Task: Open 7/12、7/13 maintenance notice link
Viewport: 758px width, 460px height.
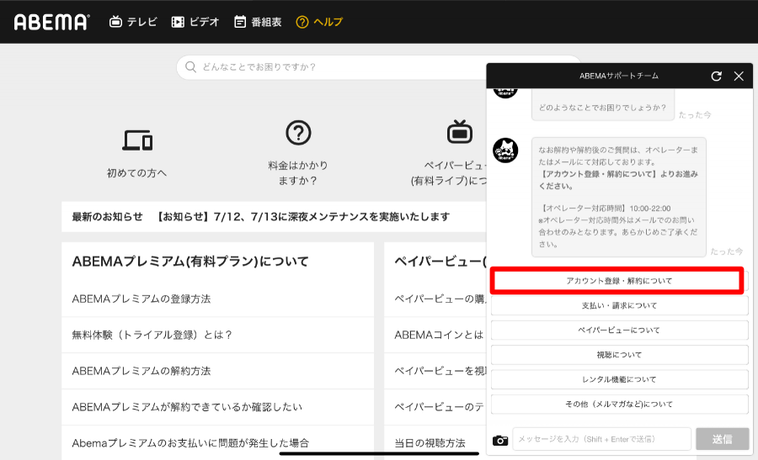Action: tap(302, 217)
